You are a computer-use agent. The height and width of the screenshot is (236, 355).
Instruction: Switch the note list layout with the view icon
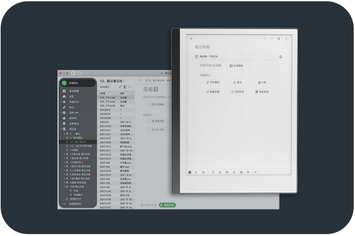(x=125, y=87)
